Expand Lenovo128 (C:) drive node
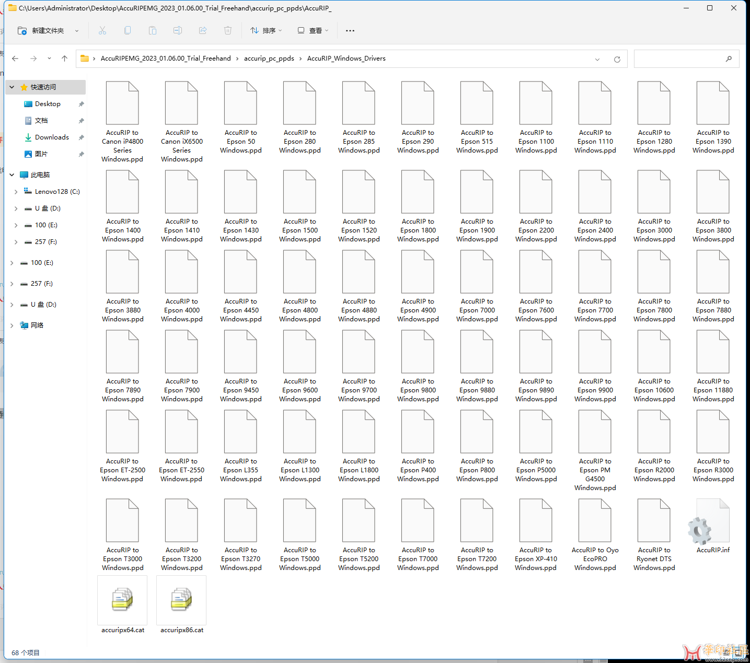 pyautogui.click(x=16, y=192)
